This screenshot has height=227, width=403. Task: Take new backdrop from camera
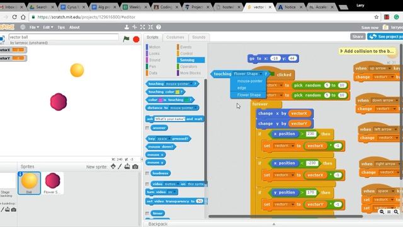[14, 209]
